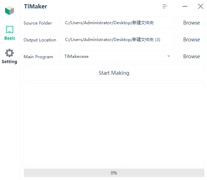Click the Source Folder path field
The image size is (207, 180).
(x=117, y=23)
